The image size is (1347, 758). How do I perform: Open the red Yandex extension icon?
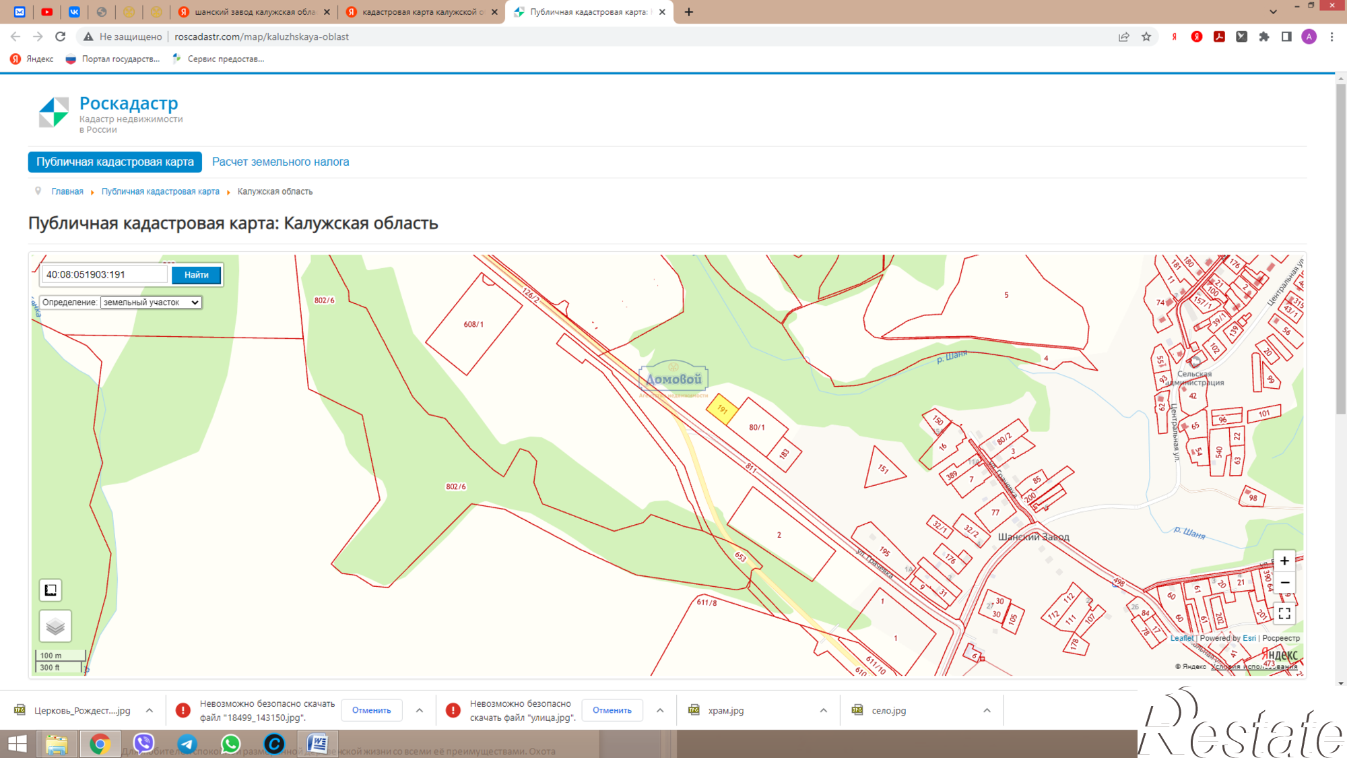coord(1197,36)
